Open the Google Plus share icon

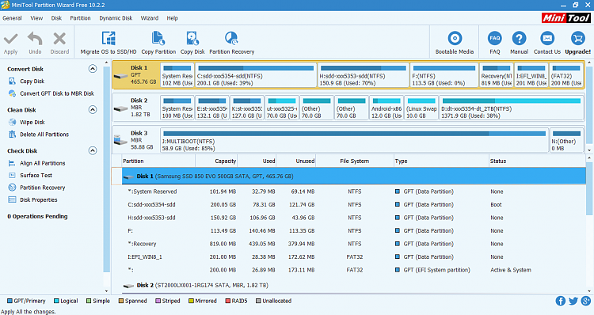point(586,301)
